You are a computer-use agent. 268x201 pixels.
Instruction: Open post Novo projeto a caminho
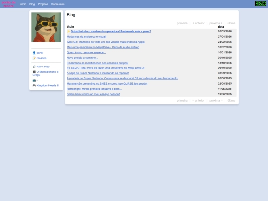coord(82,58)
